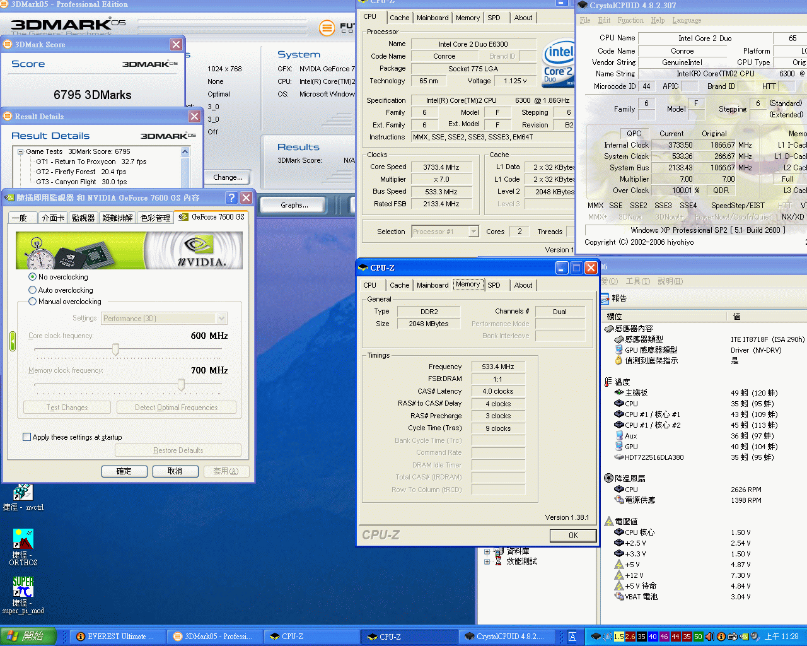Click the orange 3DMark menu icon
This screenshot has height=646, width=807.
pyautogui.click(x=327, y=28)
